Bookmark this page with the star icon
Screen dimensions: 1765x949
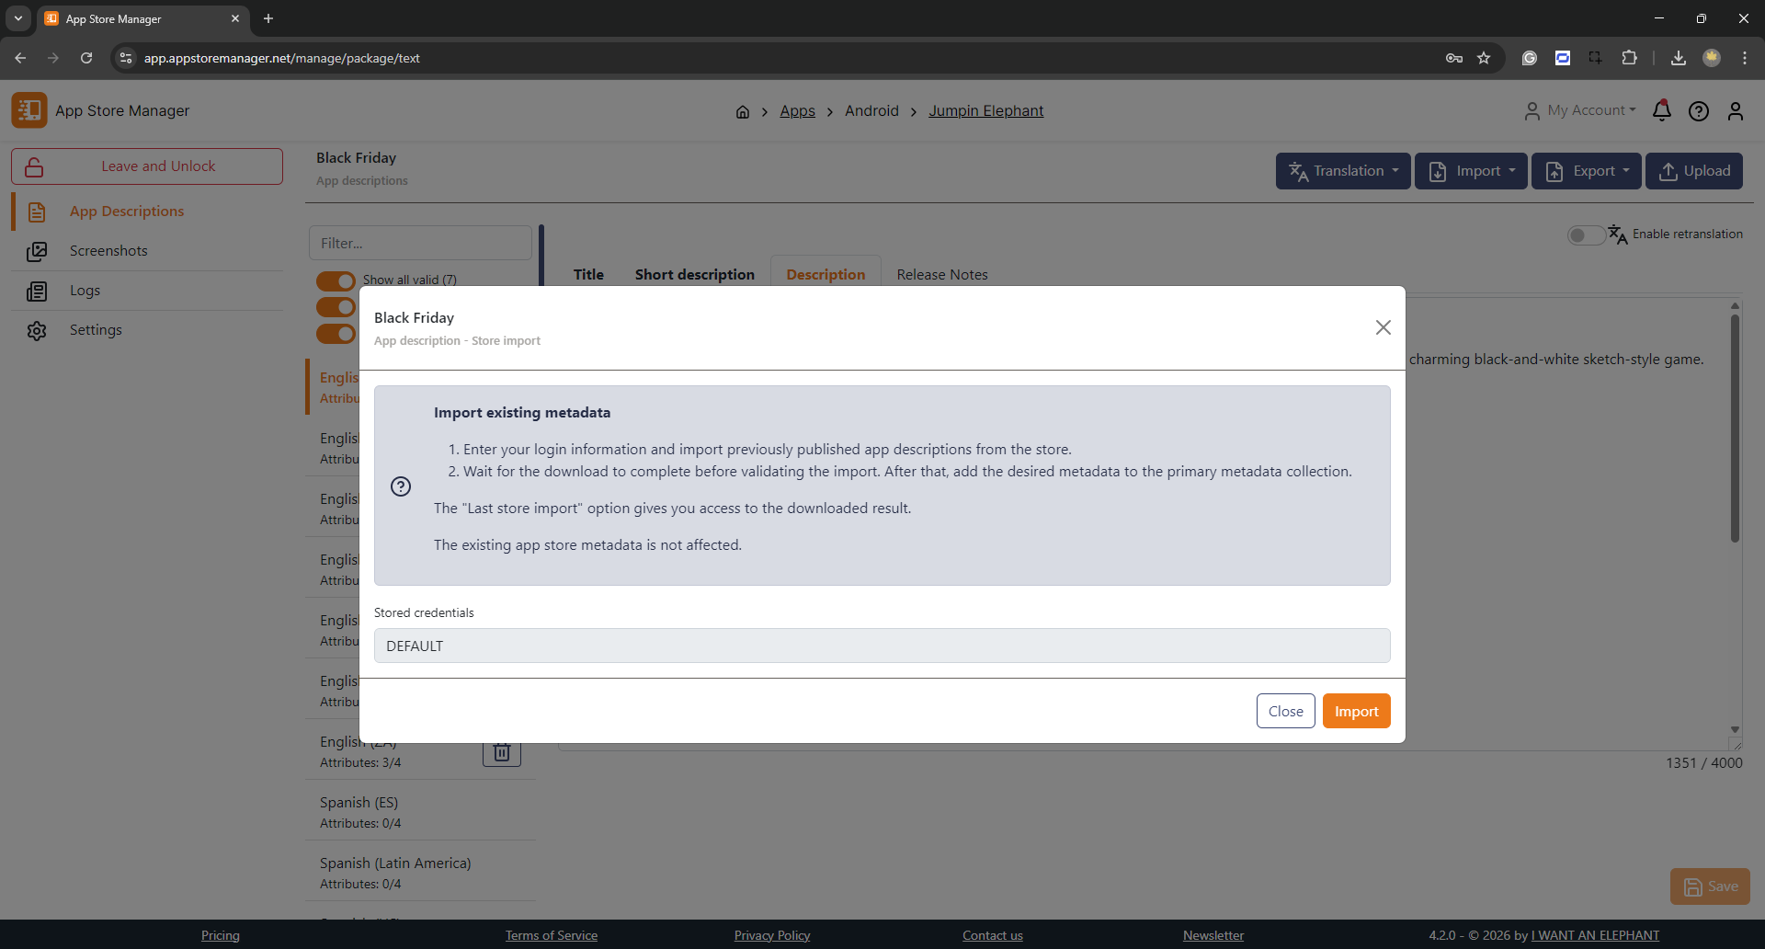[1484, 58]
